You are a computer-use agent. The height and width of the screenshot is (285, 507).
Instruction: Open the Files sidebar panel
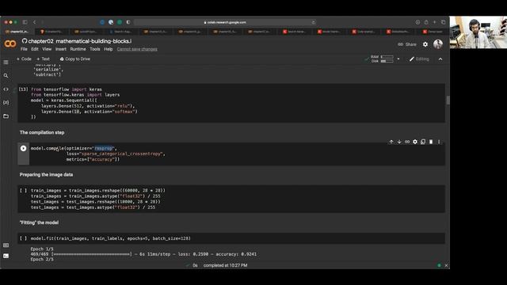(6, 116)
